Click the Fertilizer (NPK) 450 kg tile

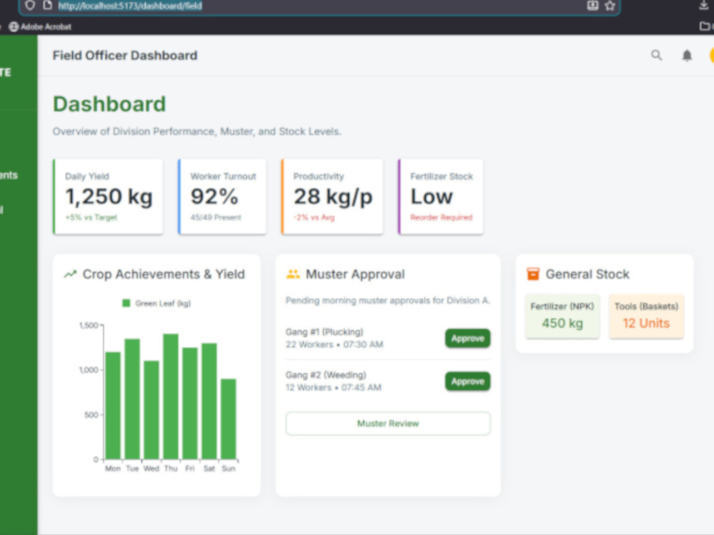click(563, 316)
